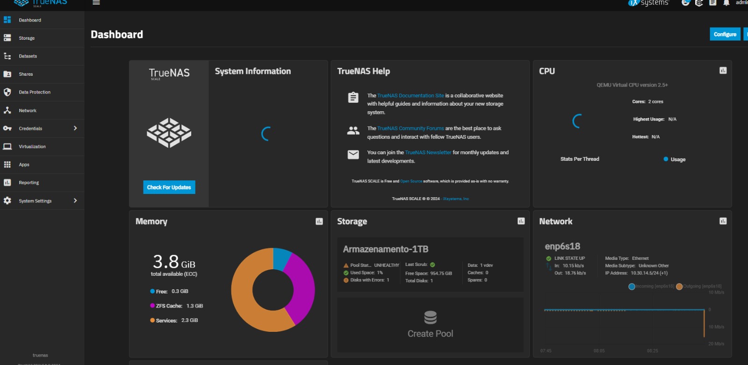The width and height of the screenshot is (748, 365).
Task: Open the TrueNAS Community Forums link
Action: click(x=410, y=128)
